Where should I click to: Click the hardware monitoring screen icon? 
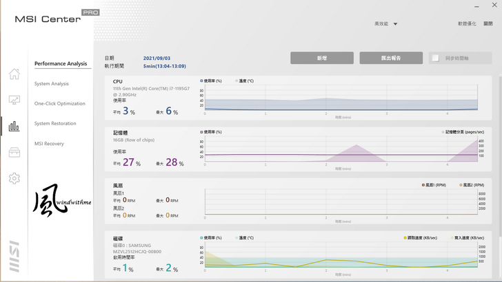[x=14, y=100]
